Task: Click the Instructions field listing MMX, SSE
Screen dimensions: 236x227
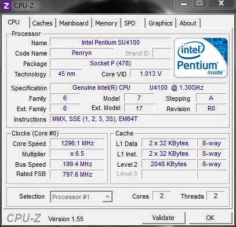Action: point(138,119)
